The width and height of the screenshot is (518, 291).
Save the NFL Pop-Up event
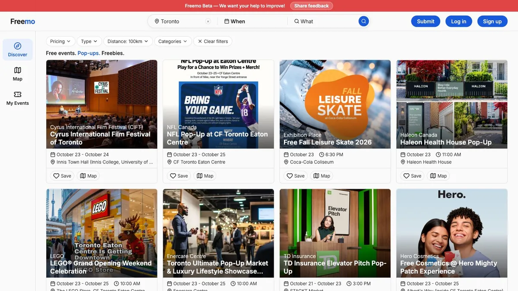tap(179, 176)
